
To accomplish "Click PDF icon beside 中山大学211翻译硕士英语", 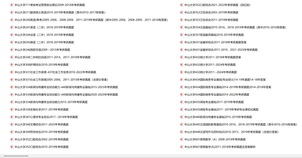I will (12, 13).
